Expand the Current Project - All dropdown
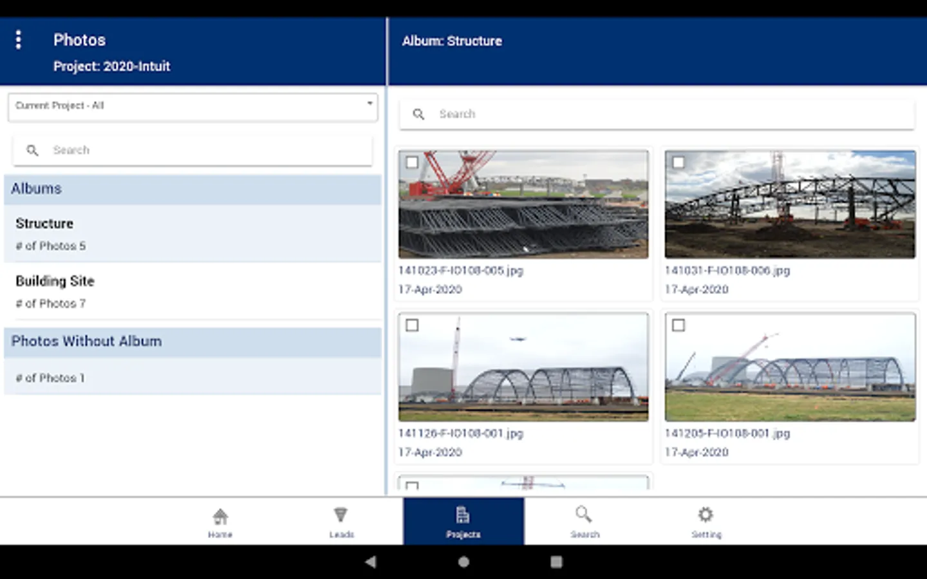 point(192,107)
